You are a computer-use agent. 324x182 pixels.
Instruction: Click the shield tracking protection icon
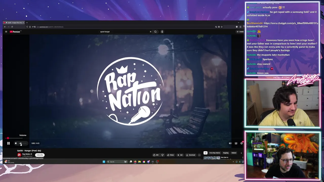27,27
